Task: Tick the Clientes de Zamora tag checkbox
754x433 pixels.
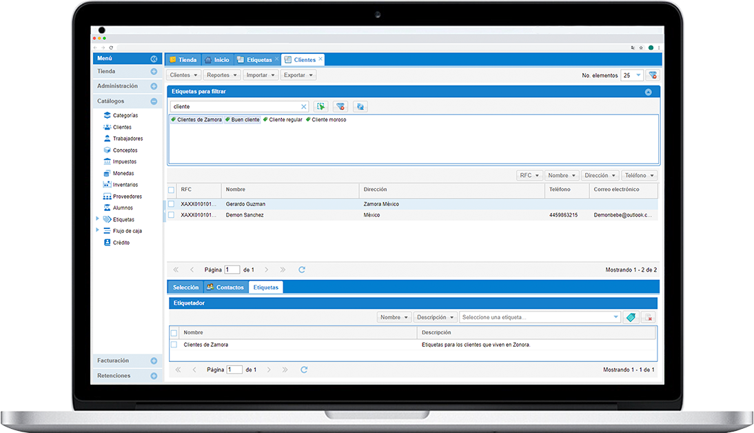Action: pyautogui.click(x=174, y=345)
